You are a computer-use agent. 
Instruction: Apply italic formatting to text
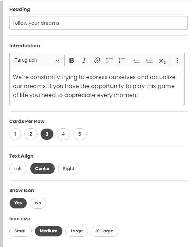pyautogui.click(x=84, y=60)
